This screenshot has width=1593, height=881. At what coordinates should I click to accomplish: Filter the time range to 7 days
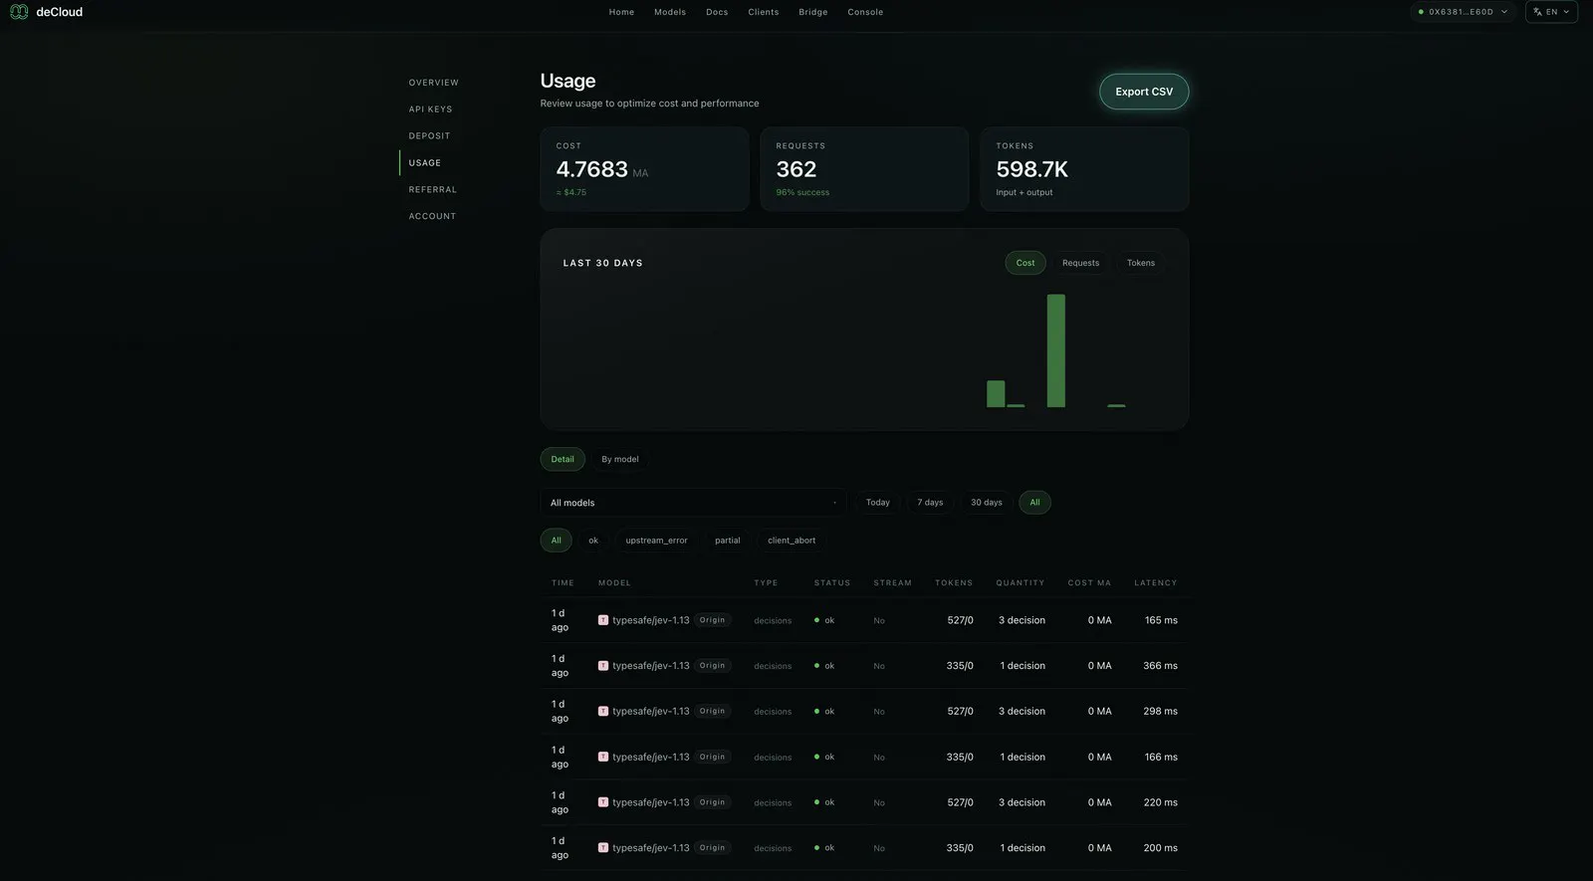[x=930, y=503]
